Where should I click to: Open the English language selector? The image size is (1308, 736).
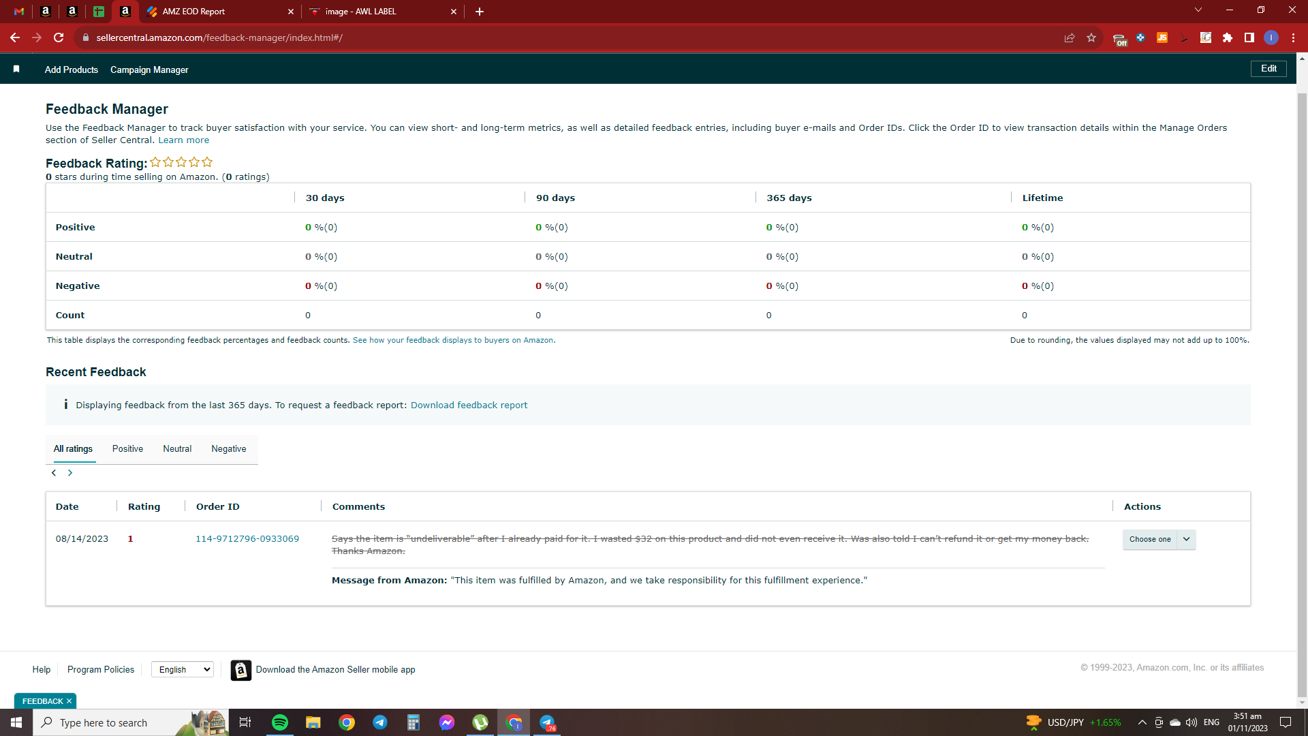click(x=183, y=669)
